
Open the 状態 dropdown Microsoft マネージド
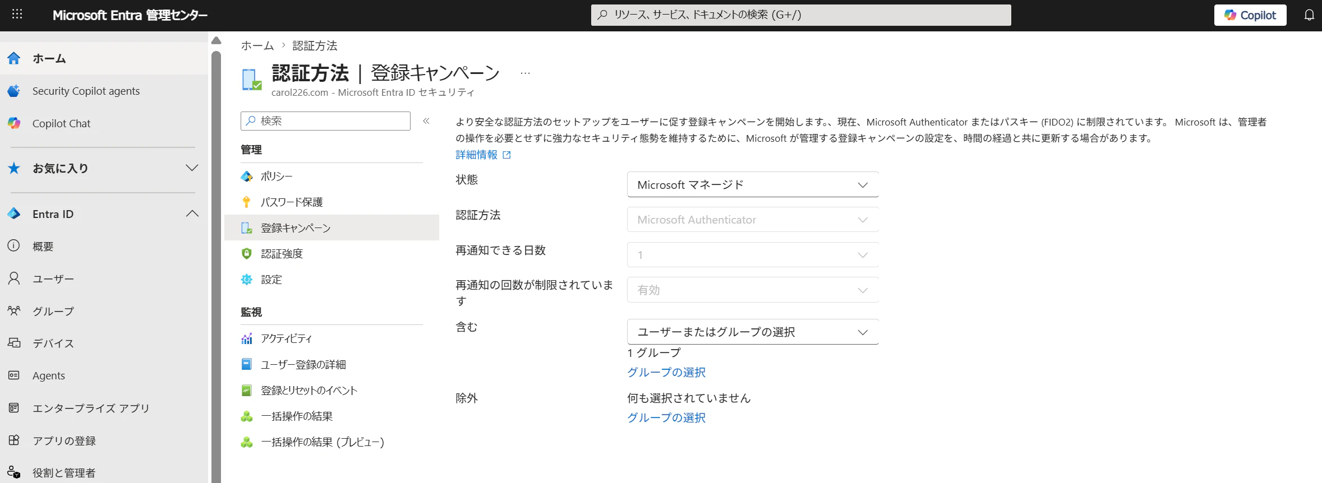coord(753,185)
